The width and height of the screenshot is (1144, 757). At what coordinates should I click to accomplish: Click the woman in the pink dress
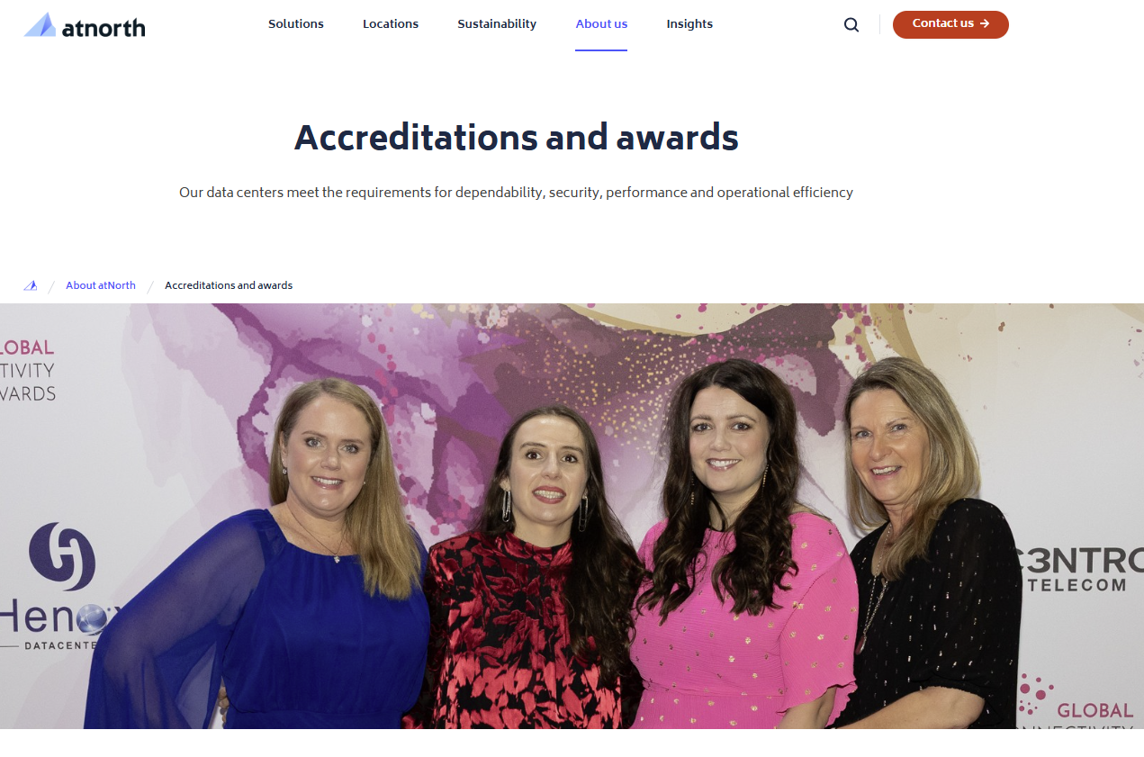point(738,558)
